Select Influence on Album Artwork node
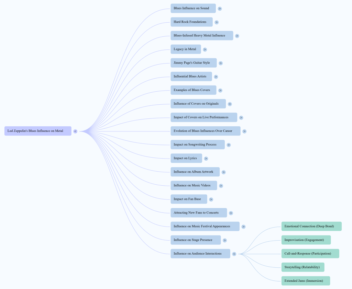This screenshot has height=289, width=352. (195, 172)
